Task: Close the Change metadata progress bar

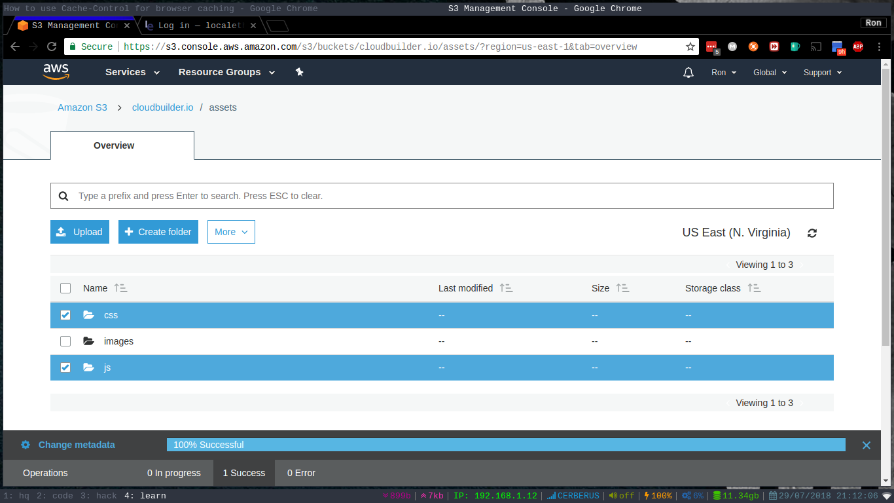Action: pyautogui.click(x=866, y=445)
